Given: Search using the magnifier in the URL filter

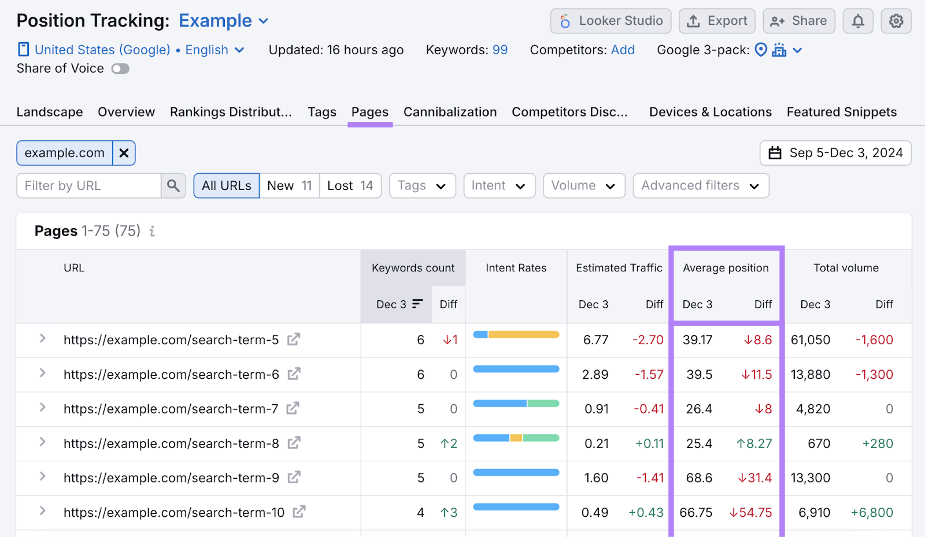Looking at the screenshot, I should pos(173,185).
